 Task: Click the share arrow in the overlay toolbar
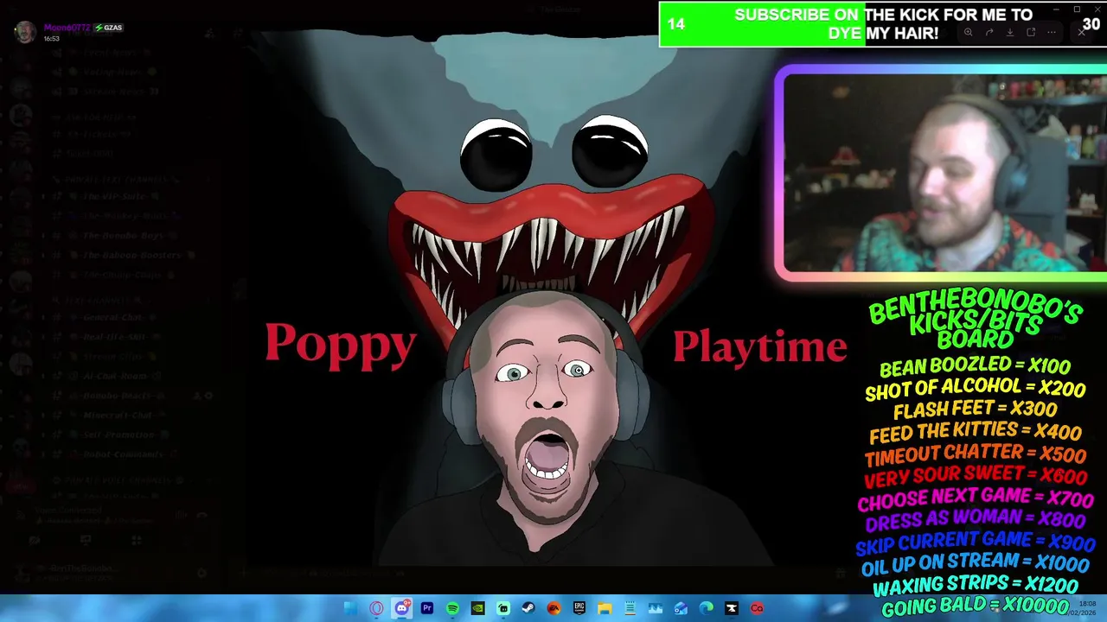tap(989, 33)
